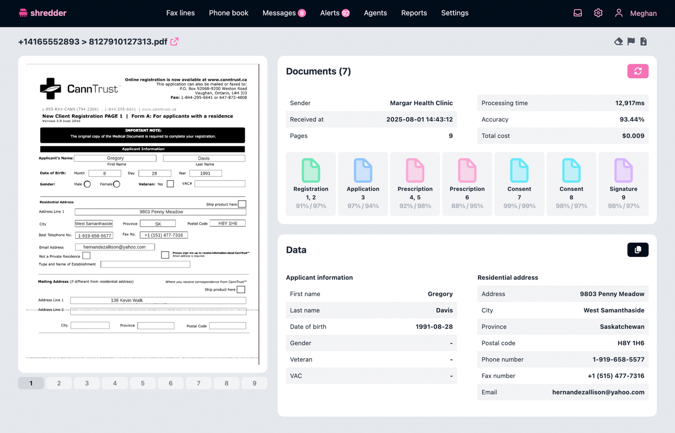Re-run processing with the refresh icon
This screenshot has width=675, height=433.
coord(637,71)
